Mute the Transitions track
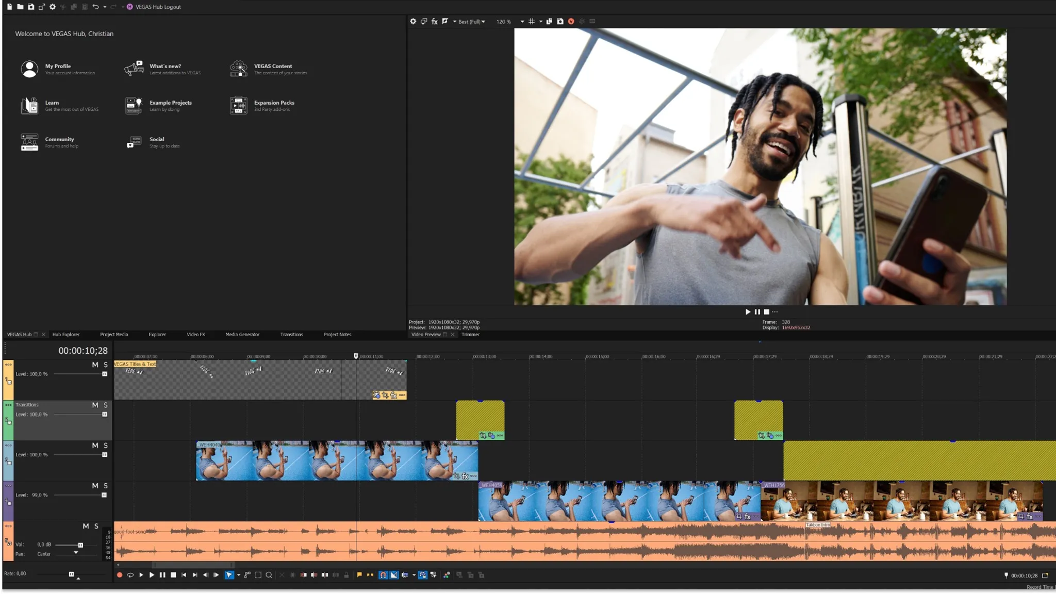The height and width of the screenshot is (594, 1056). 95,405
